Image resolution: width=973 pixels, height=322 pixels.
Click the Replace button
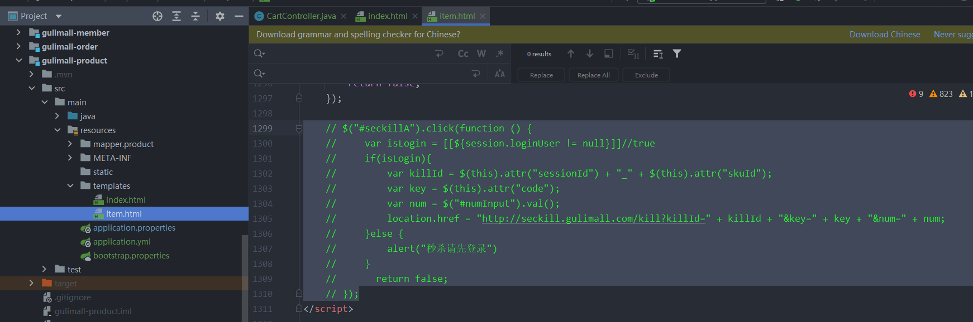tap(541, 75)
